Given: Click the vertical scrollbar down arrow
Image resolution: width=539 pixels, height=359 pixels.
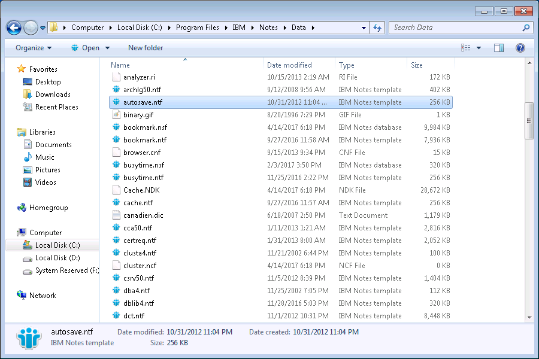Looking at the screenshot, I should tap(529, 317).
